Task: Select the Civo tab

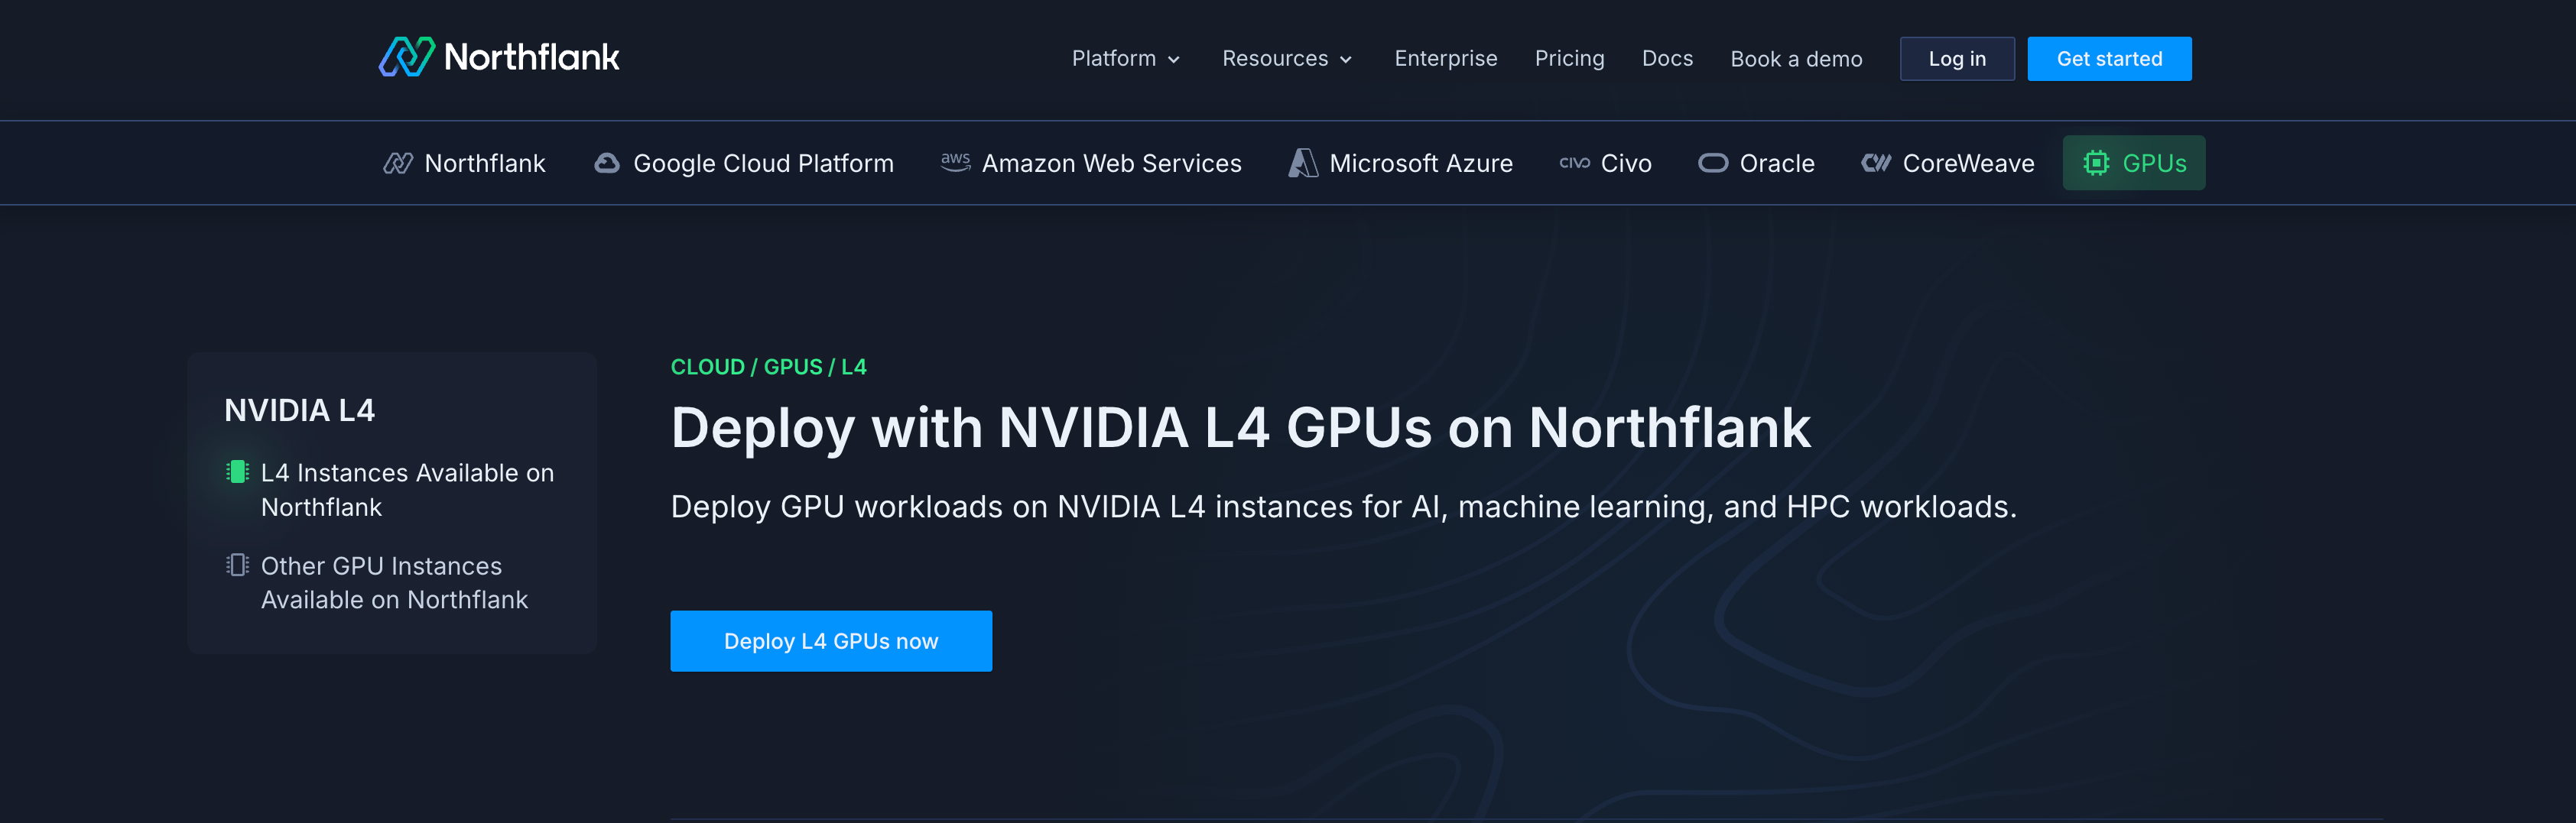Action: pos(1605,163)
